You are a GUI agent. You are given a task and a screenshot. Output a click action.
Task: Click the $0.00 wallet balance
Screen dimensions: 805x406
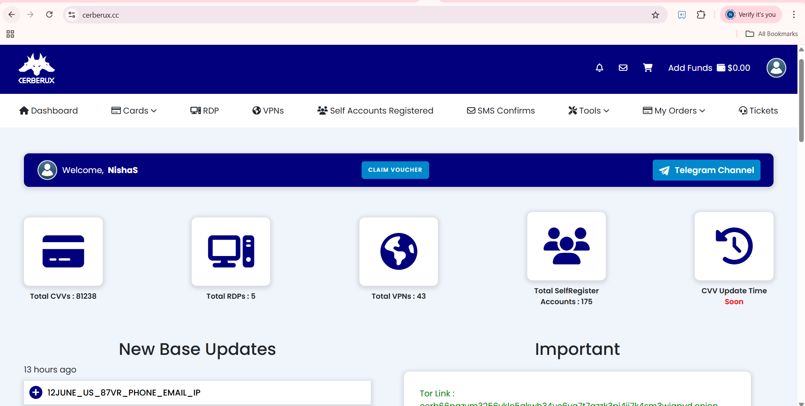[734, 68]
